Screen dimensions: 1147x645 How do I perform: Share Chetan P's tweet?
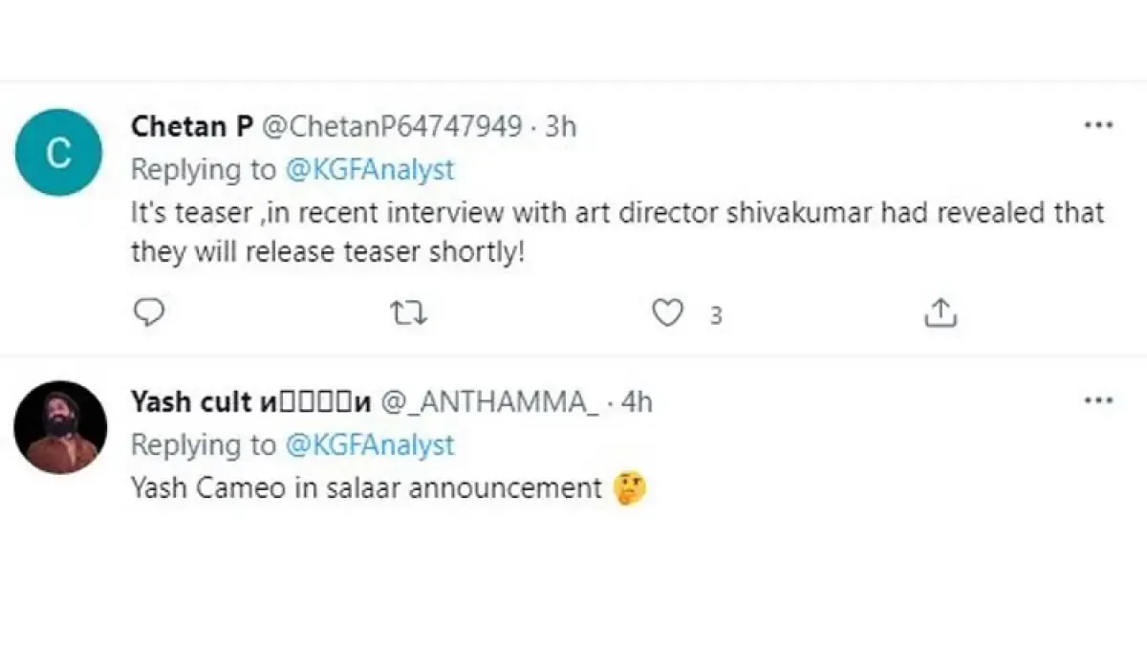pyautogui.click(x=941, y=313)
